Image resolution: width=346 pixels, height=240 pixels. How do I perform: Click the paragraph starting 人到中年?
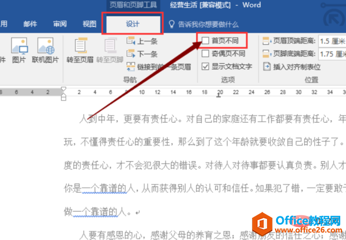pyautogui.click(x=213, y=119)
